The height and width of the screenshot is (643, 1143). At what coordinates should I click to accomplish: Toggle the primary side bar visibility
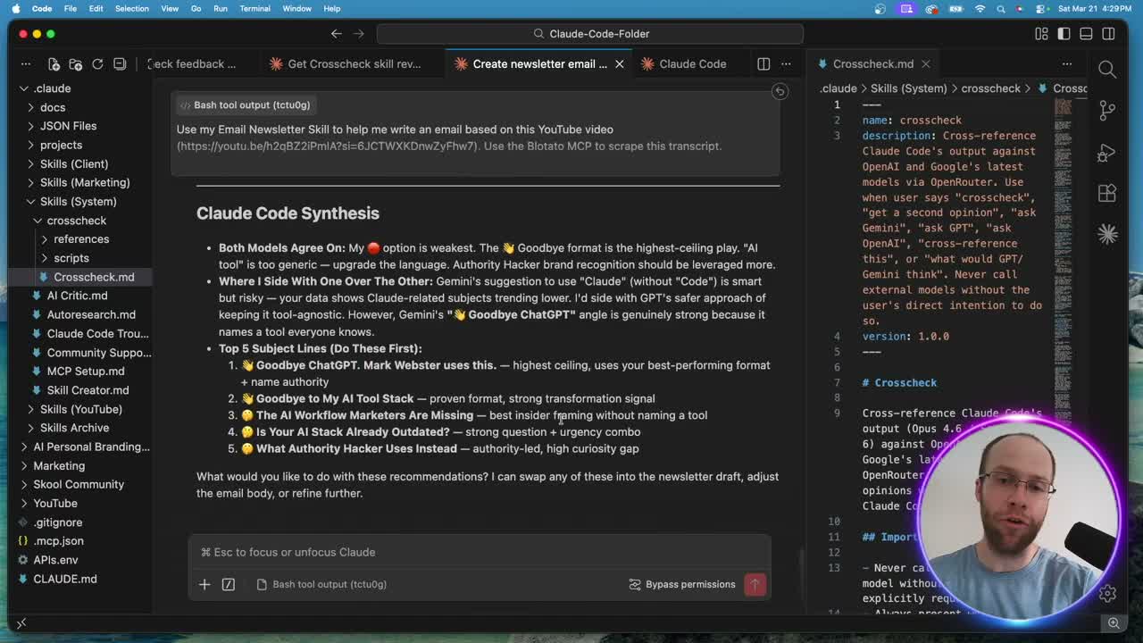[x=1064, y=34]
